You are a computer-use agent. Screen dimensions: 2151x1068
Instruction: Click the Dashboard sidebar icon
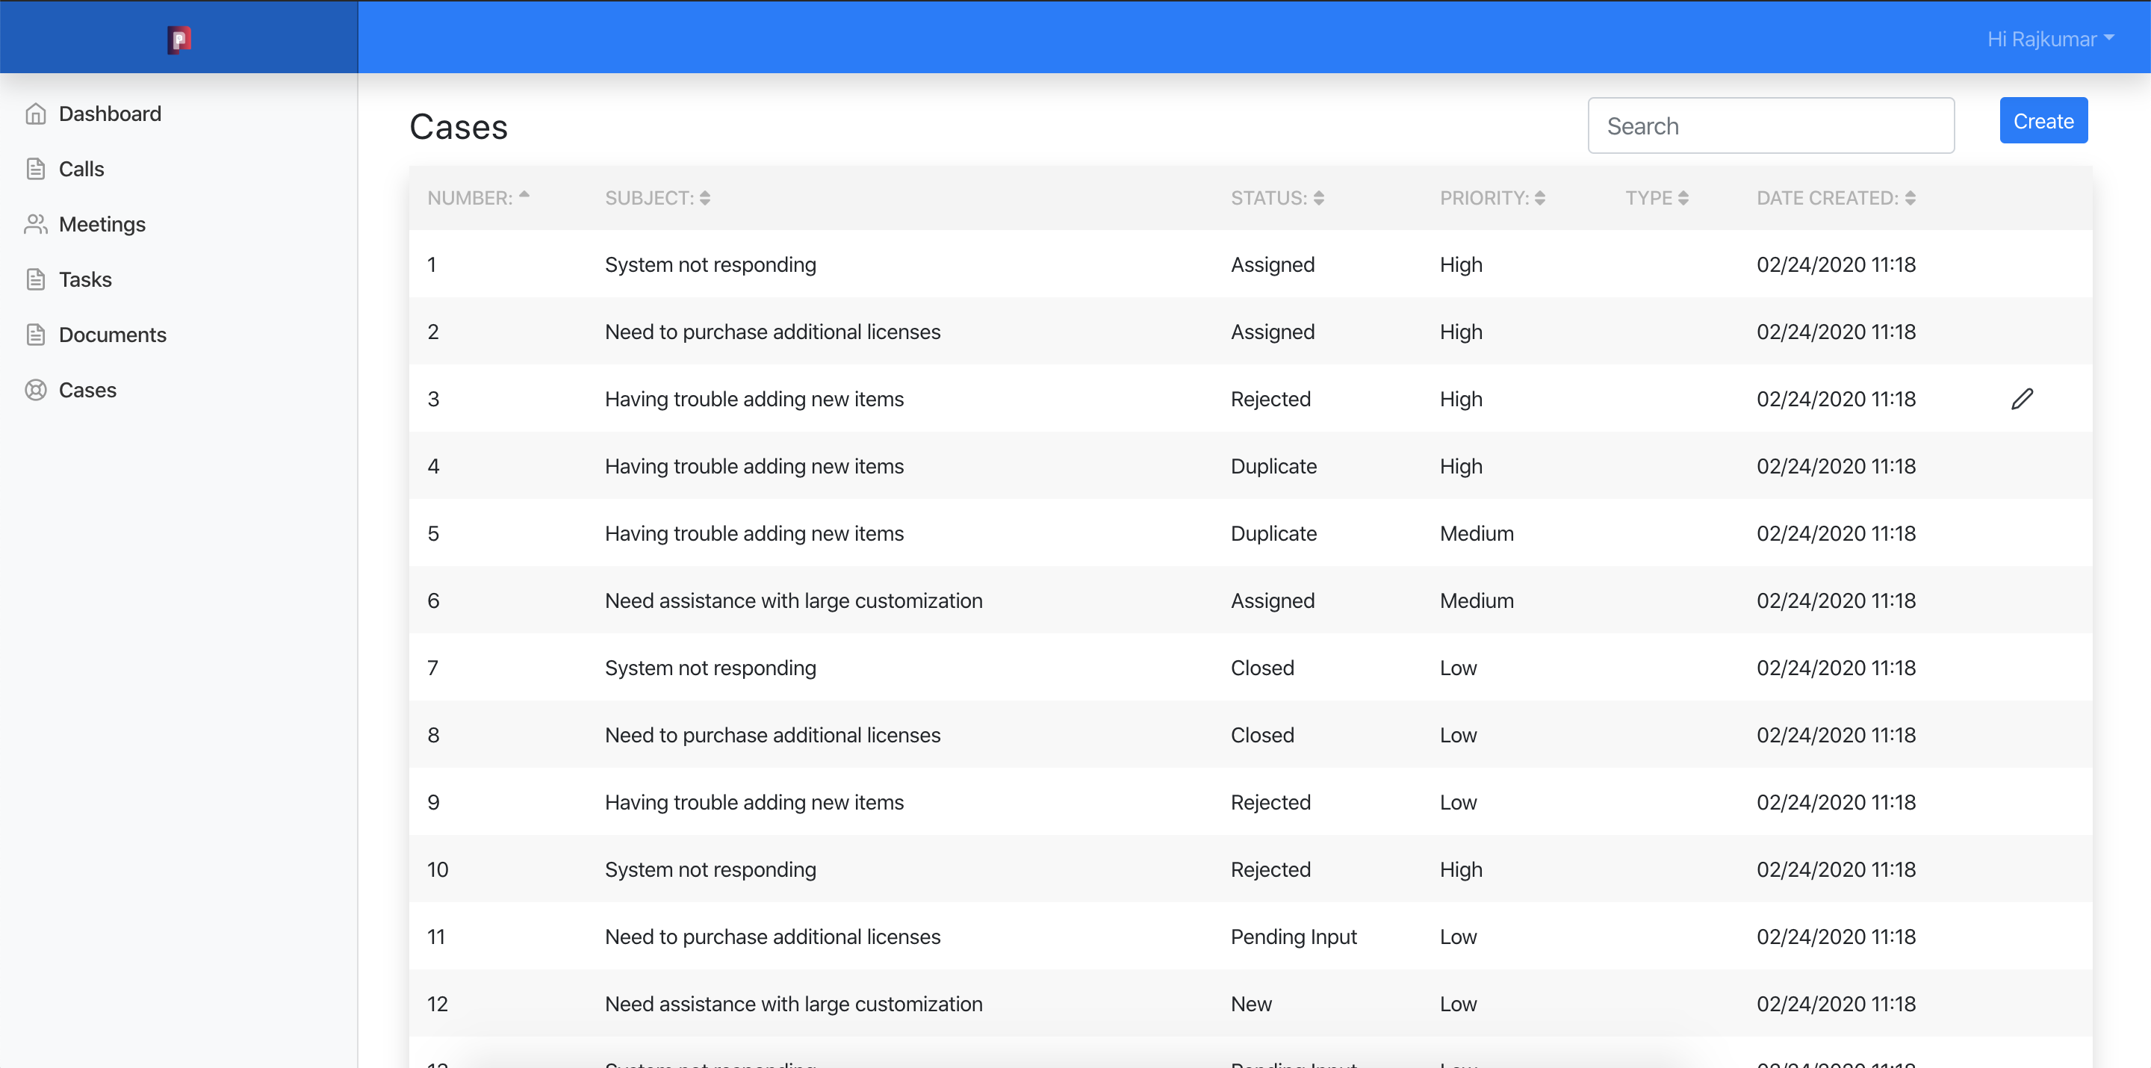pos(36,114)
